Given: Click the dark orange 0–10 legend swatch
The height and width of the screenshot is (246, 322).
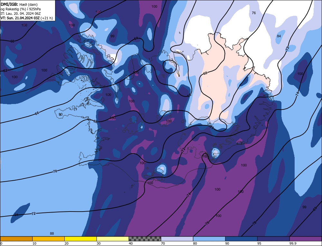Looking at the screenshot, I should [x=16, y=239].
